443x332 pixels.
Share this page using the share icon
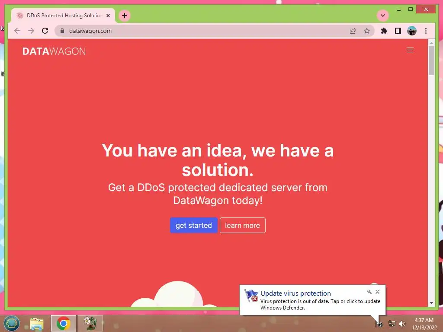click(353, 31)
